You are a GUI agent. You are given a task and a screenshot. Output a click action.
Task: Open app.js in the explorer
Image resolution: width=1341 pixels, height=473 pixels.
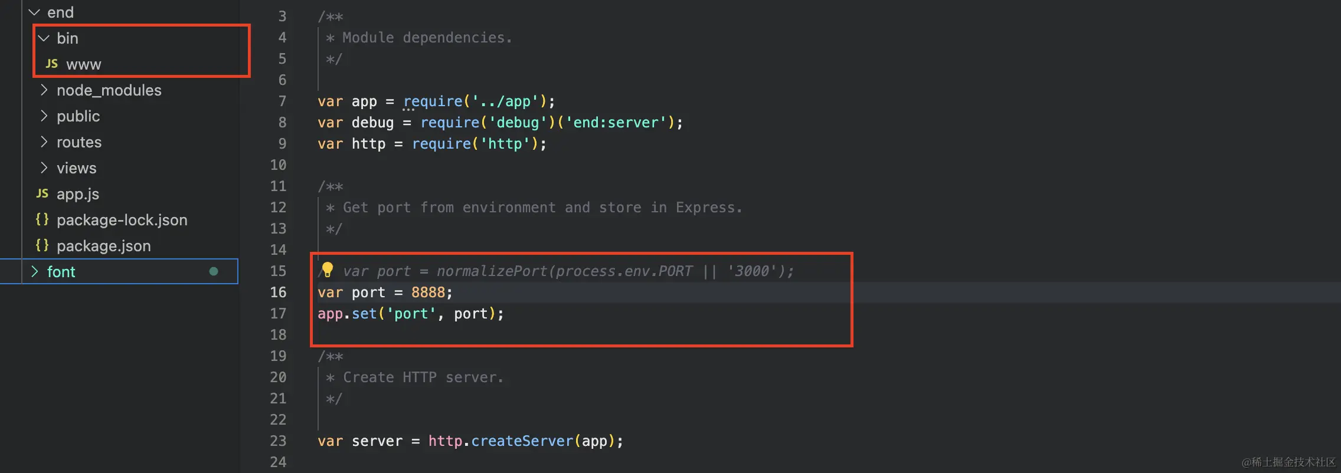pyautogui.click(x=78, y=194)
